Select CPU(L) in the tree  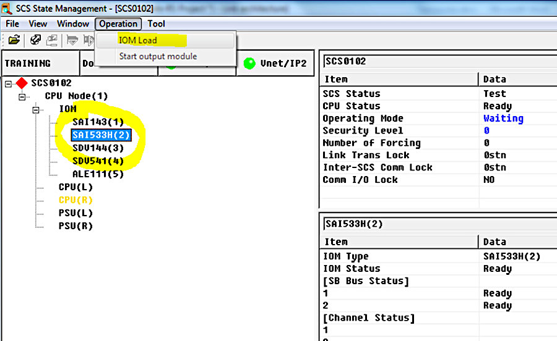click(76, 187)
